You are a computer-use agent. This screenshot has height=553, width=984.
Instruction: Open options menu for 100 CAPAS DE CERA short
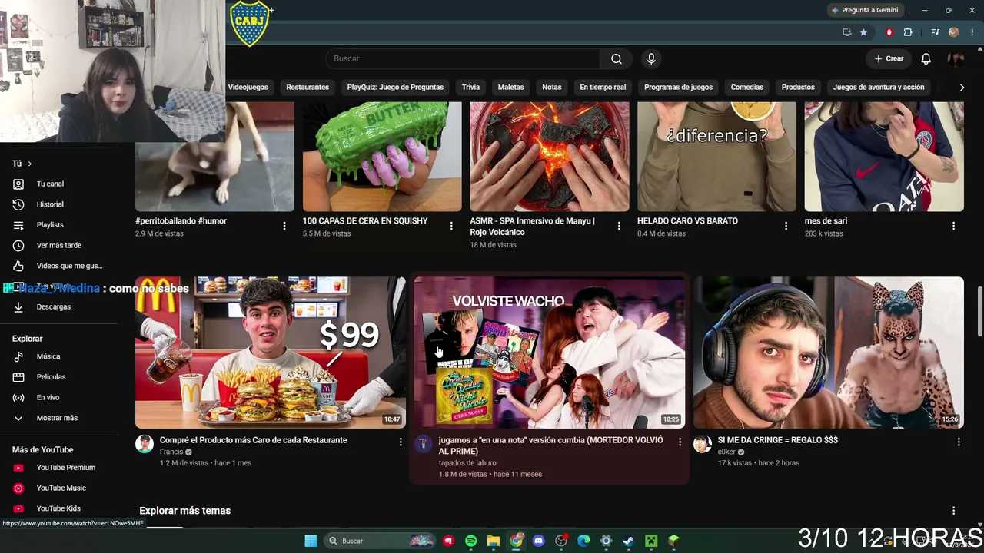pyautogui.click(x=451, y=226)
